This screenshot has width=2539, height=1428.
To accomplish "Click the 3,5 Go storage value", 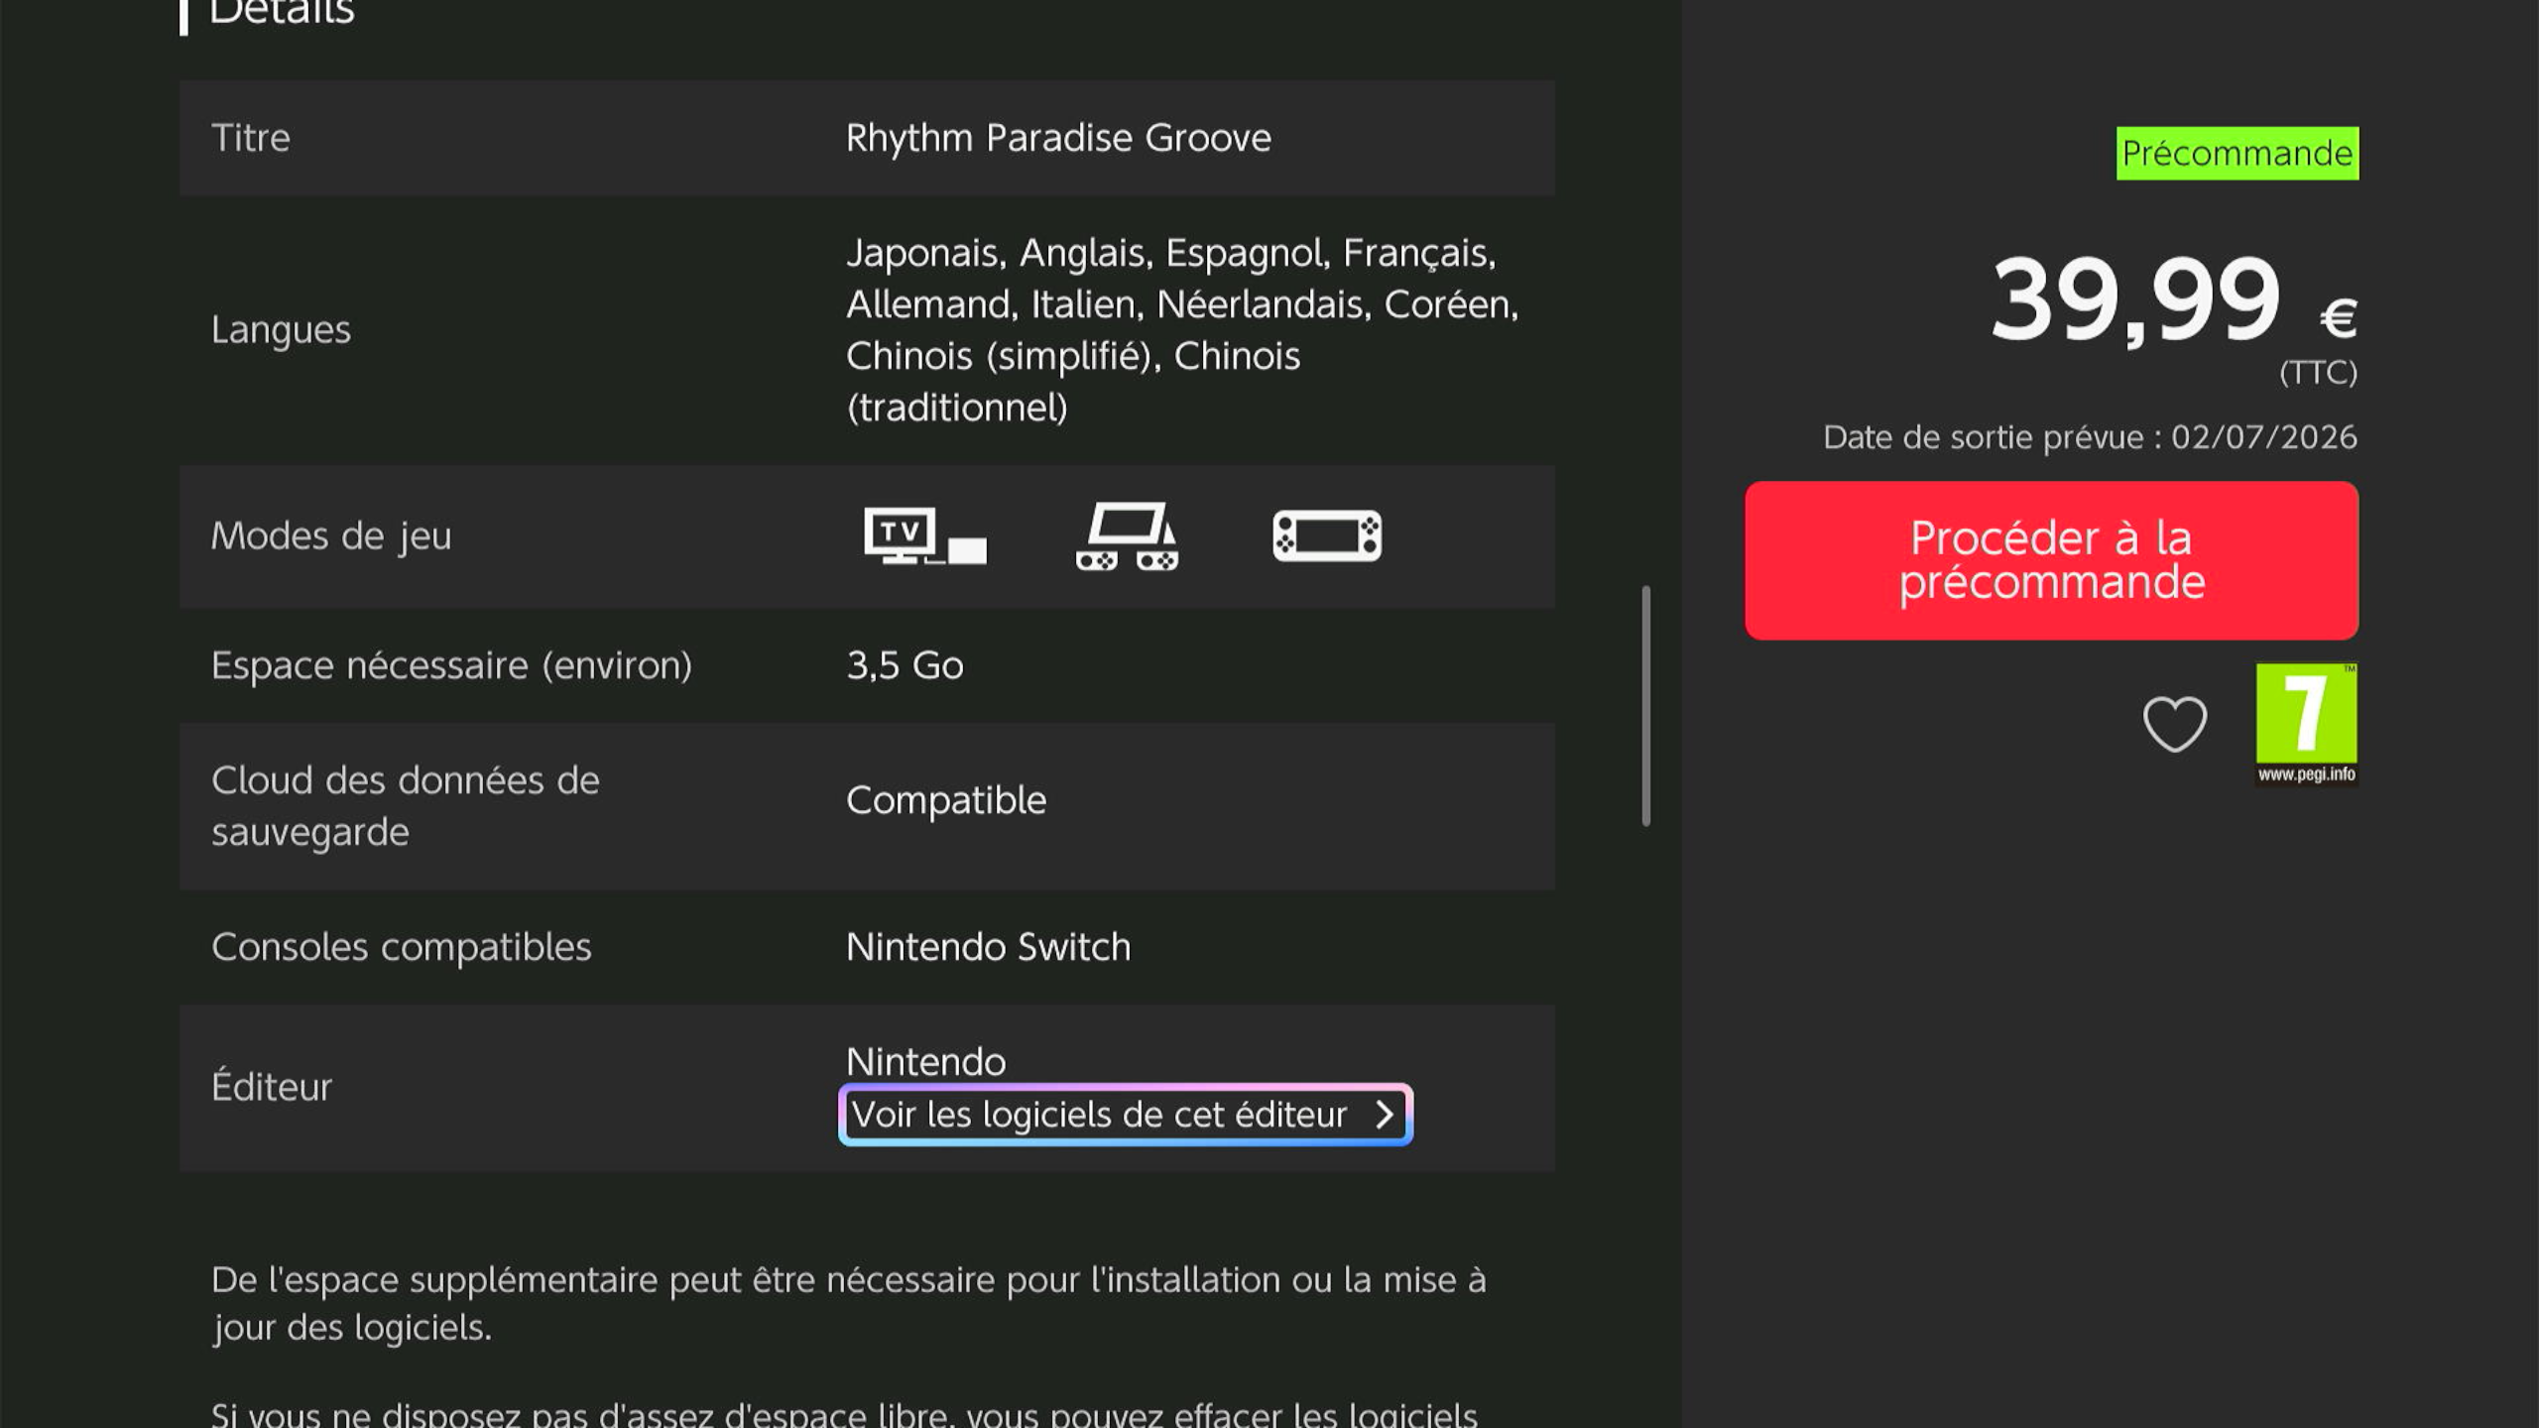I will coord(905,665).
